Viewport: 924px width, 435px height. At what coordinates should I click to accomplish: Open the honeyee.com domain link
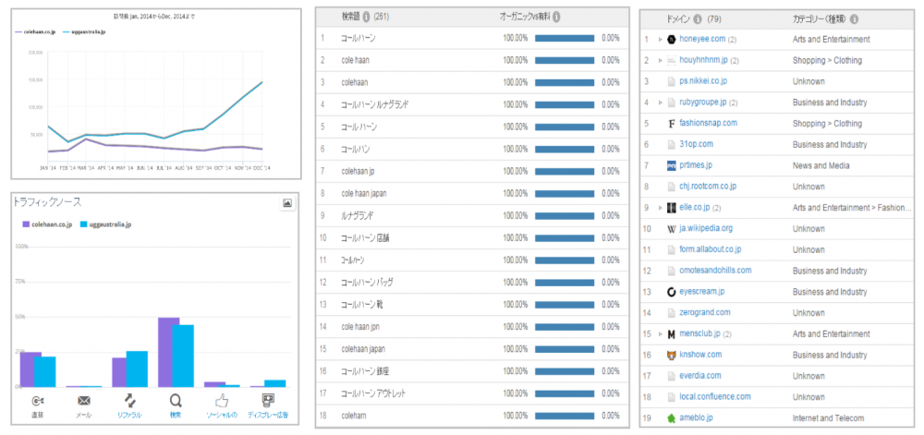(702, 39)
